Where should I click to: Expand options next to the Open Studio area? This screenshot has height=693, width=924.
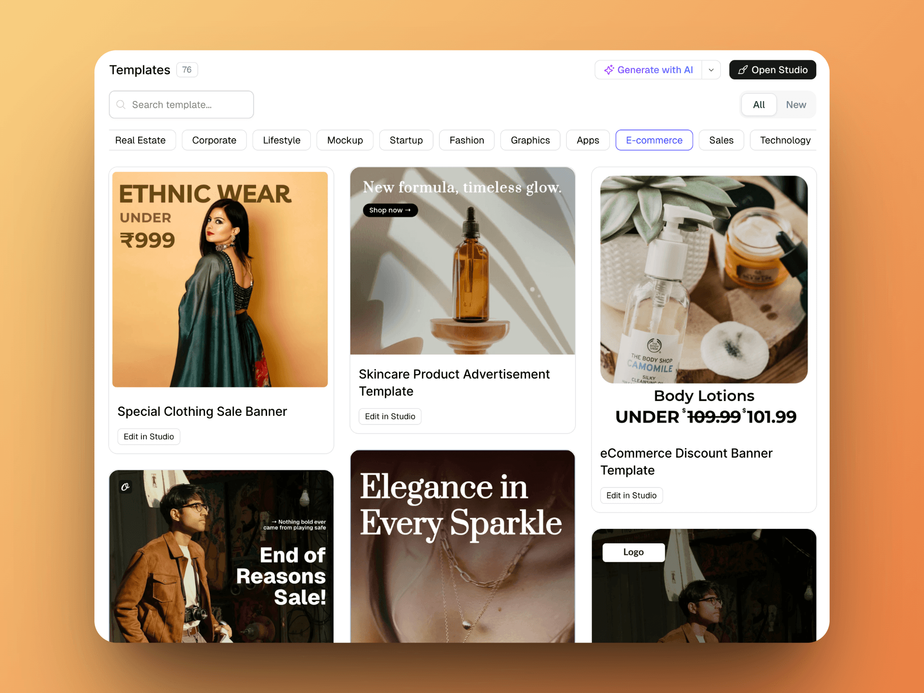coord(711,69)
